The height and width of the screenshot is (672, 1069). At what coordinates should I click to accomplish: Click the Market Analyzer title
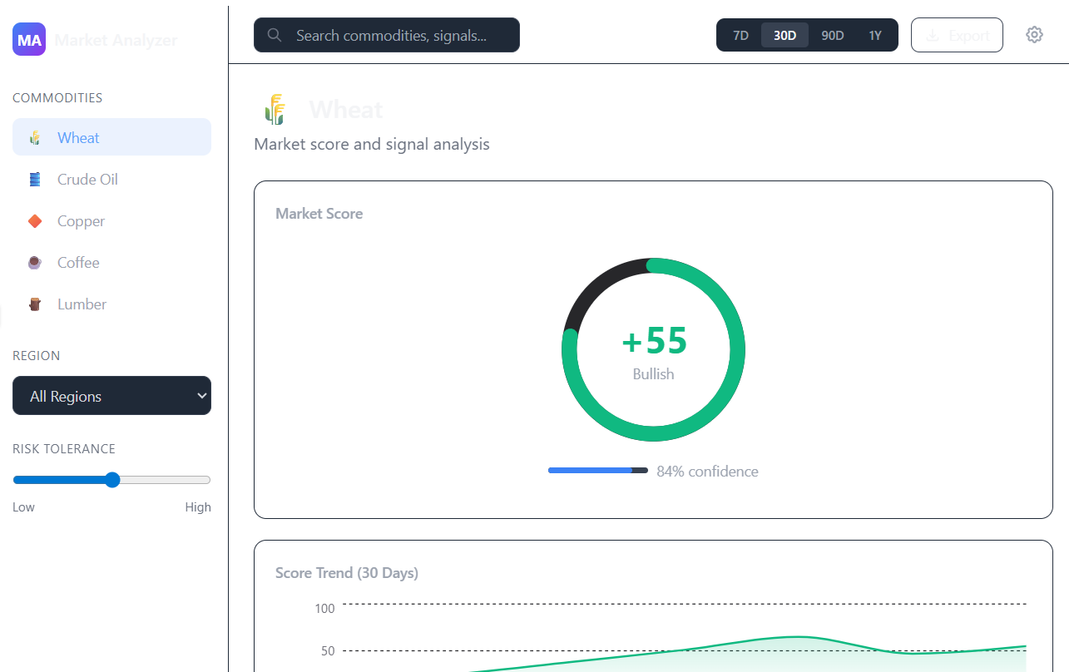(116, 40)
